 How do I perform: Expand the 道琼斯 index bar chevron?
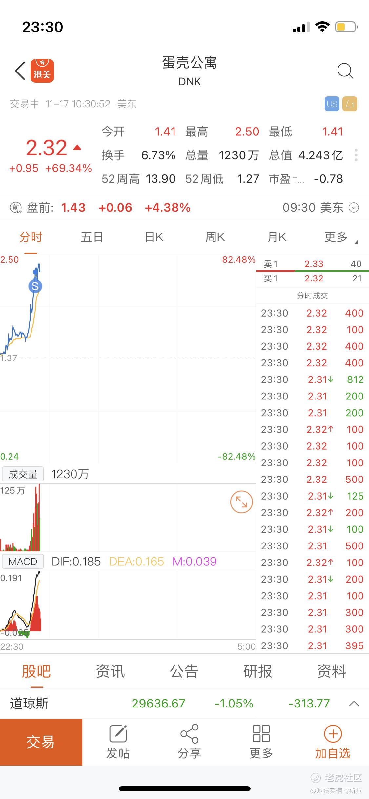pyautogui.click(x=354, y=704)
